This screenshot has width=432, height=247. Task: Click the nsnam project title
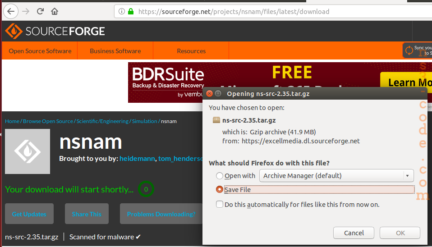pyautogui.click(x=91, y=142)
